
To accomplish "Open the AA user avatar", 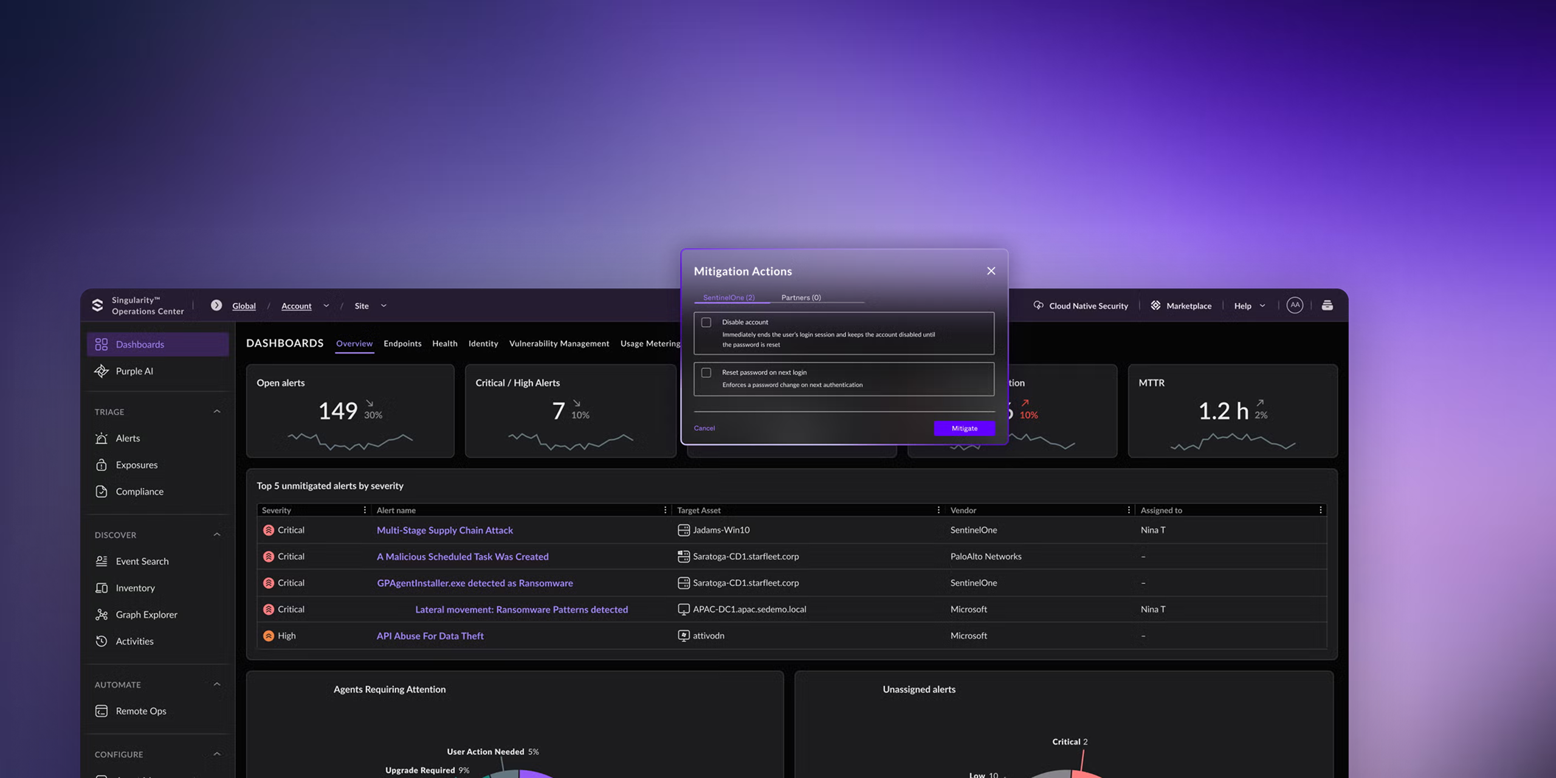I will pos(1295,305).
